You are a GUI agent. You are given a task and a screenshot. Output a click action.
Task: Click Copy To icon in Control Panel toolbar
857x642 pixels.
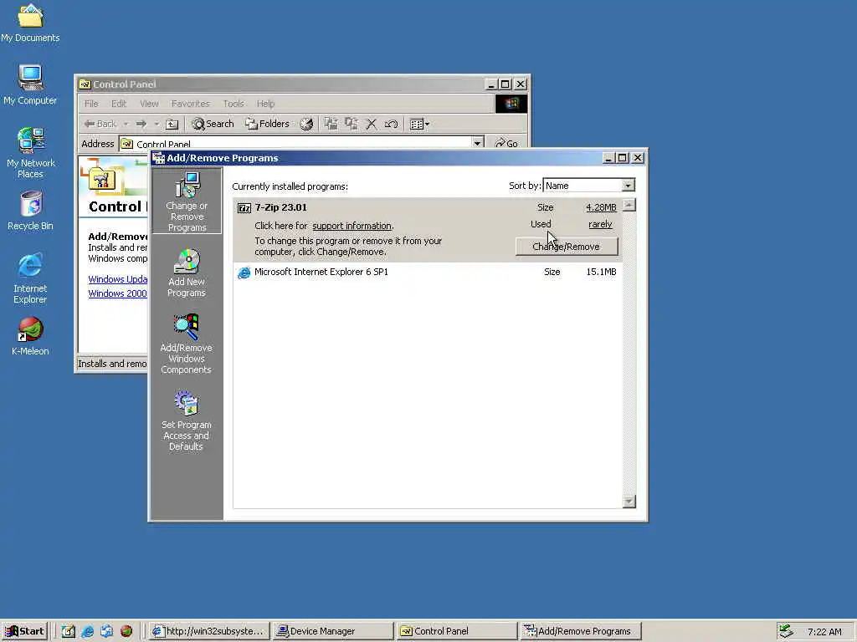coord(351,124)
